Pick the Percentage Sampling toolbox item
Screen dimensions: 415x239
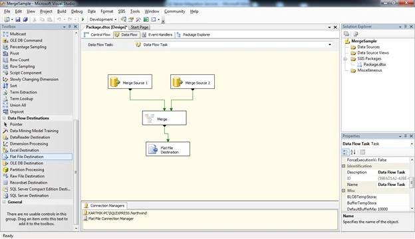click(28, 46)
